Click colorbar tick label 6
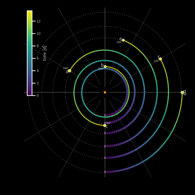195x195 pixels. coord(38,58)
